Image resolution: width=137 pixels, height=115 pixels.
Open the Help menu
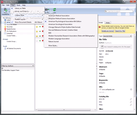click(x=24, y=5)
